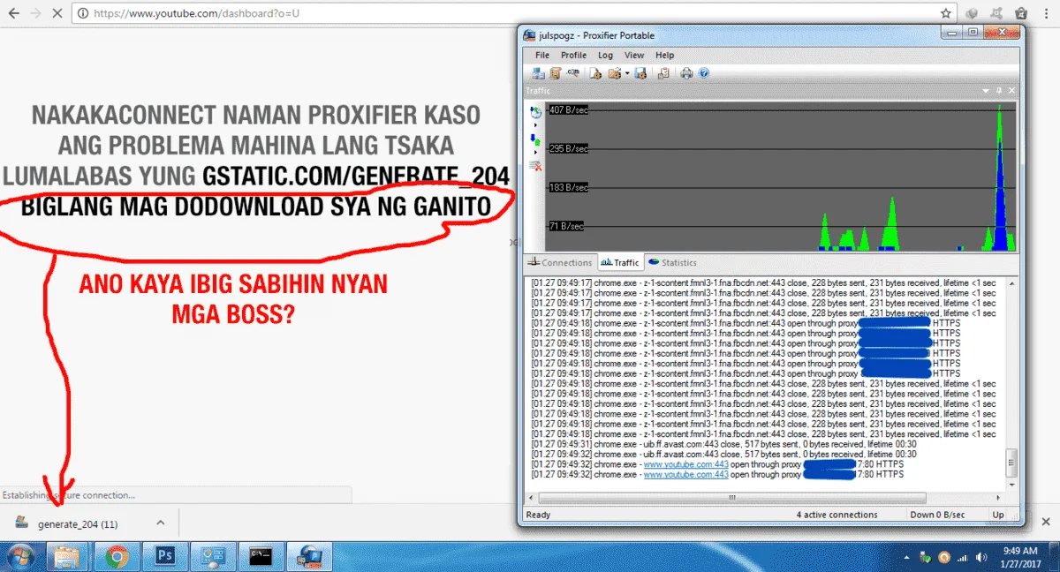Select the Traffic tab
The height and width of the screenshot is (572, 1060).
pos(620,262)
